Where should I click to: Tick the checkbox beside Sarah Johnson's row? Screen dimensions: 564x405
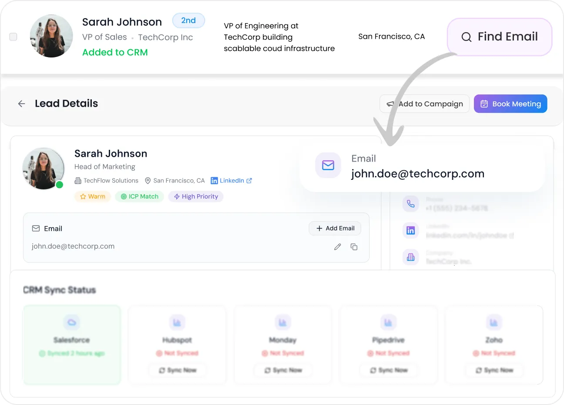pos(13,37)
